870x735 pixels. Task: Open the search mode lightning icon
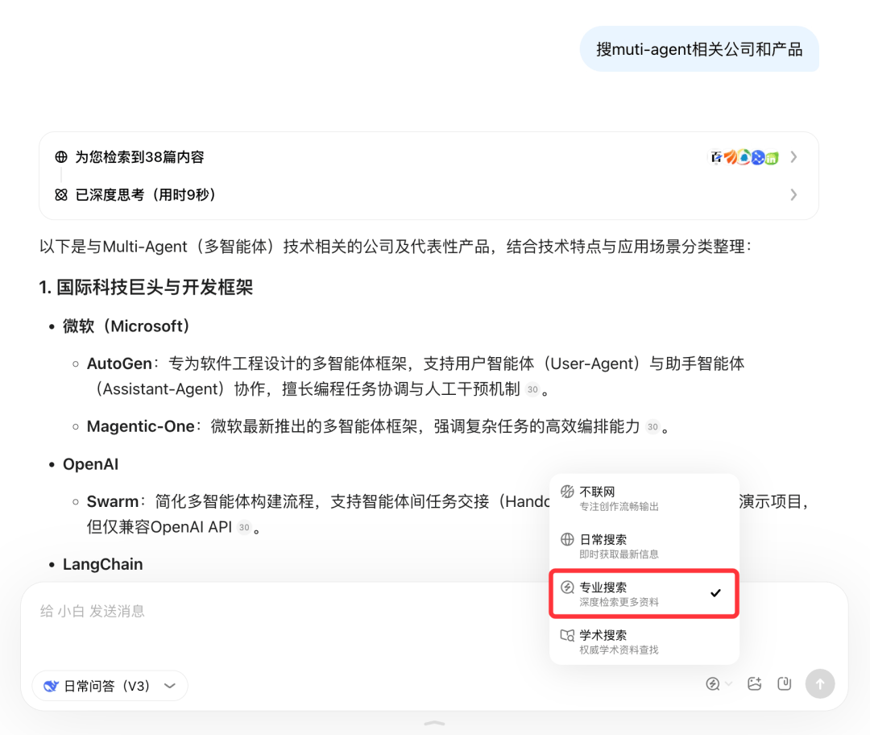click(x=713, y=684)
